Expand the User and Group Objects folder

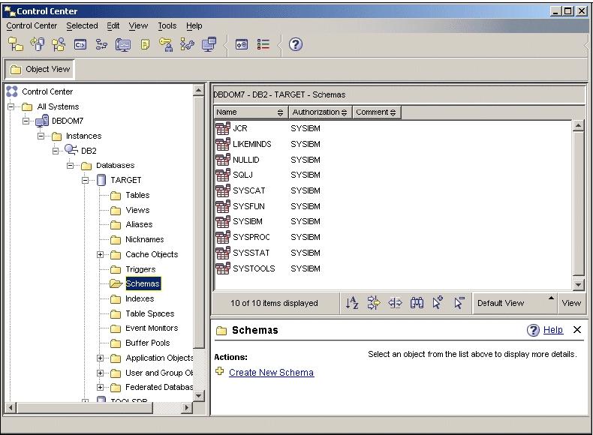[100, 373]
